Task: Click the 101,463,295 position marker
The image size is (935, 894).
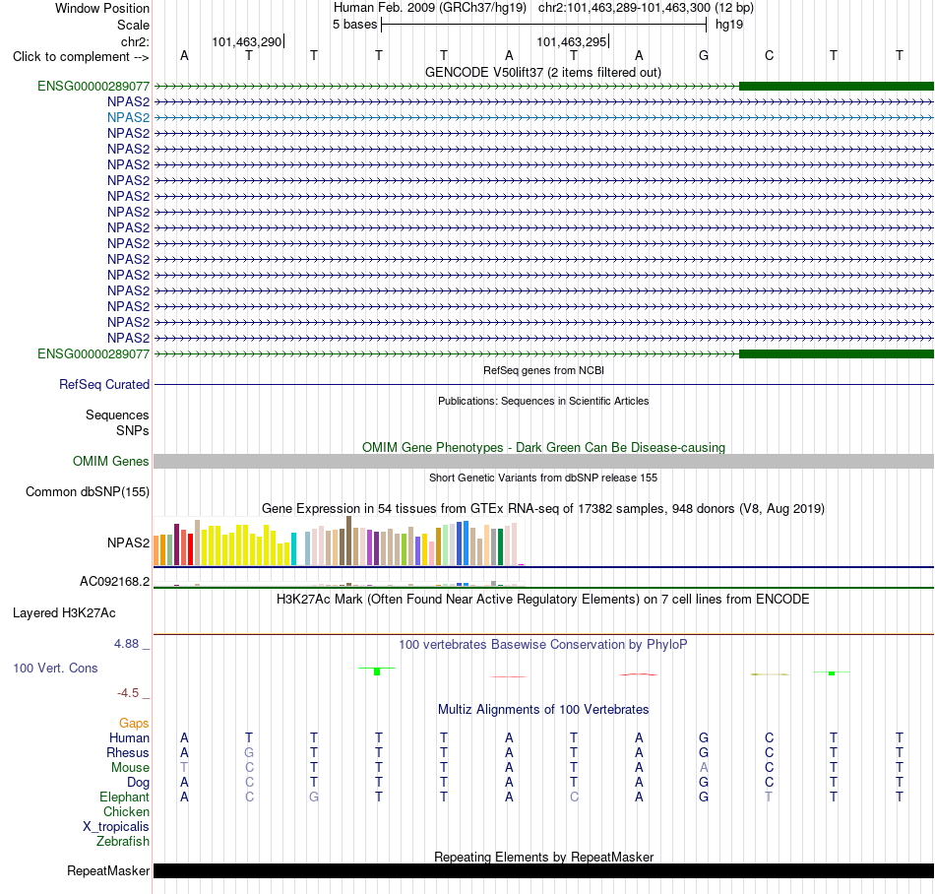Action: tap(572, 41)
